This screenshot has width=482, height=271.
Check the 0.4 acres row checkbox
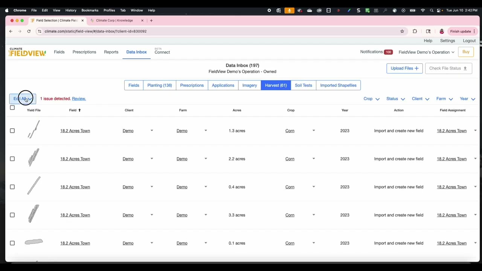12,187
